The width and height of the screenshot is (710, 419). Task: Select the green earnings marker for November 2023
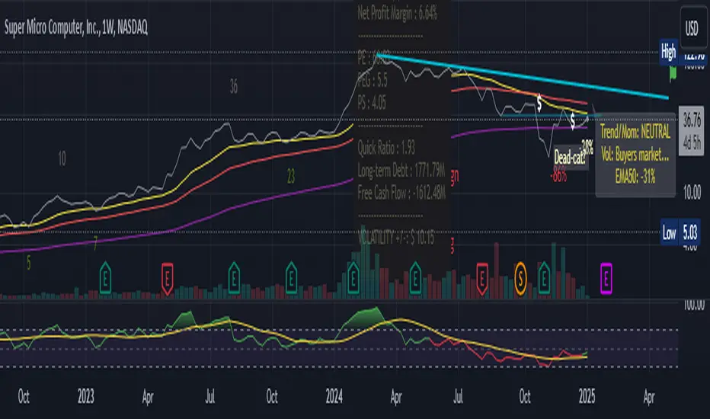click(291, 277)
